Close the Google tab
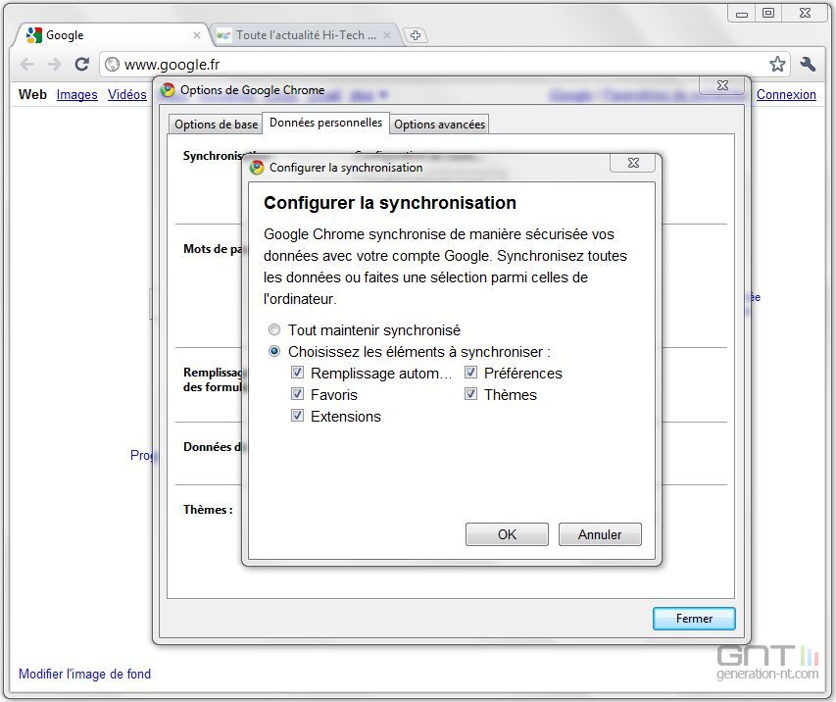This screenshot has width=836, height=702. pyautogui.click(x=197, y=35)
